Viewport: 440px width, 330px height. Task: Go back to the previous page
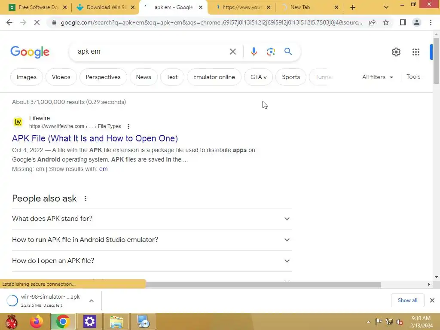point(9,22)
